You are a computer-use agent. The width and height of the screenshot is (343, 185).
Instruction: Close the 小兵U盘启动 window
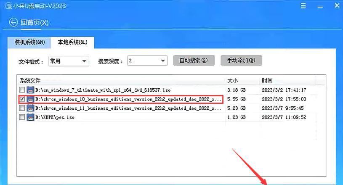[337, 5]
